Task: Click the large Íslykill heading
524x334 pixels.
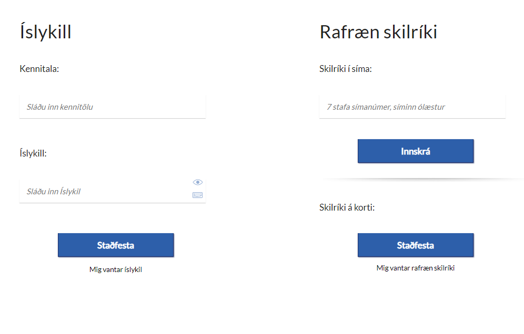Action: pyautogui.click(x=45, y=32)
